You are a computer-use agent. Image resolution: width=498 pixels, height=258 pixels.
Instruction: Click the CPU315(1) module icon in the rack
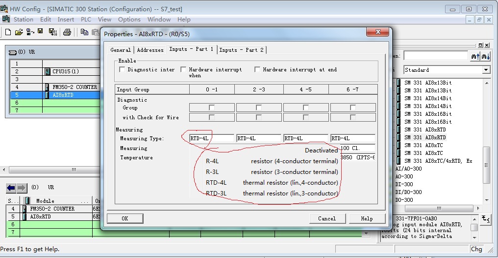[48, 71]
